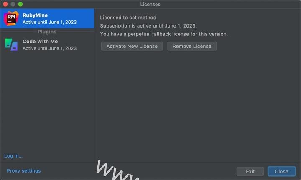Click the Code With Me plugin icon
This screenshot has height=180, width=301.
point(11,45)
